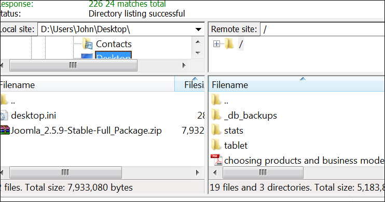Select the Joomla zip archive icon
Viewport: 385px width, 202px height.
pos(5,130)
